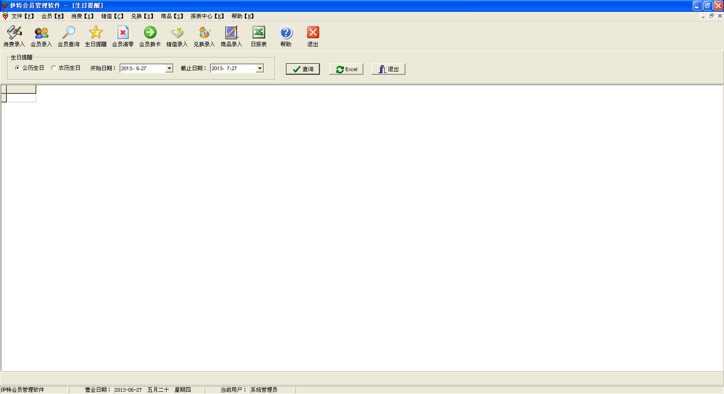Open the 商品【S】 menu
This screenshot has height=394, width=724.
[172, 16]
